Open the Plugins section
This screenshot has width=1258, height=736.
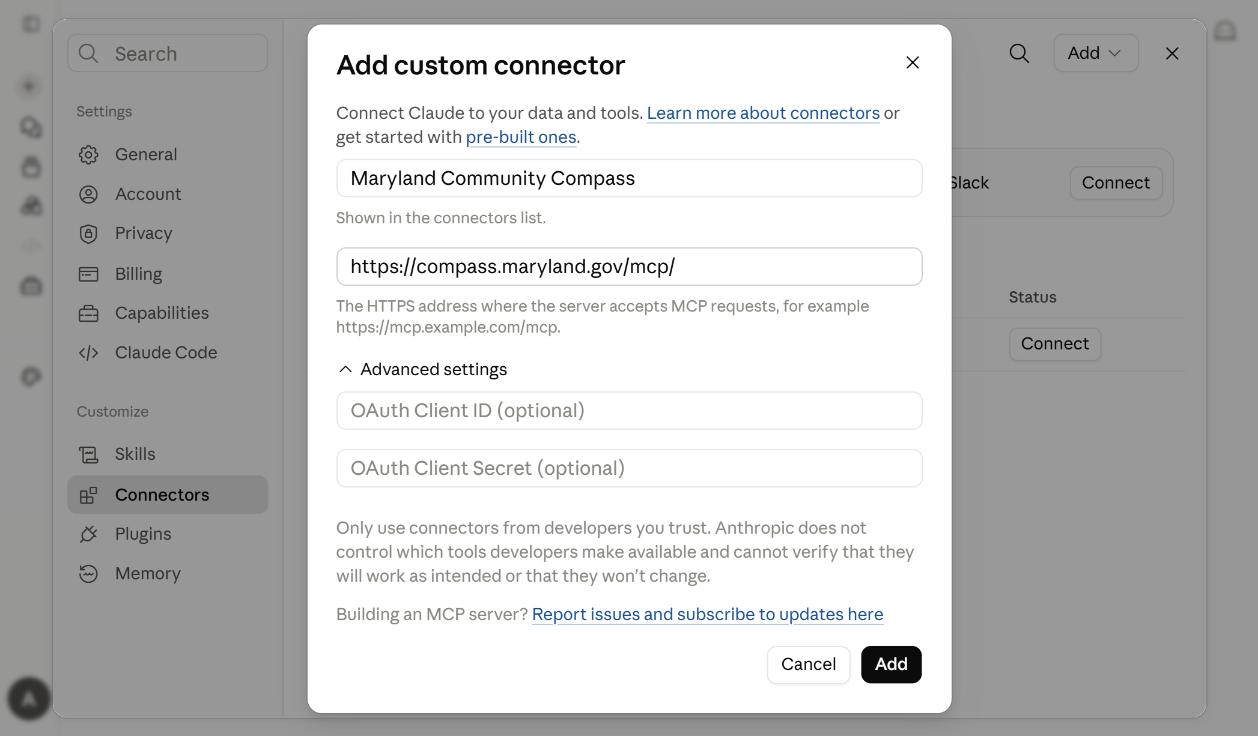pyautogui.click(x=168, y=534)
